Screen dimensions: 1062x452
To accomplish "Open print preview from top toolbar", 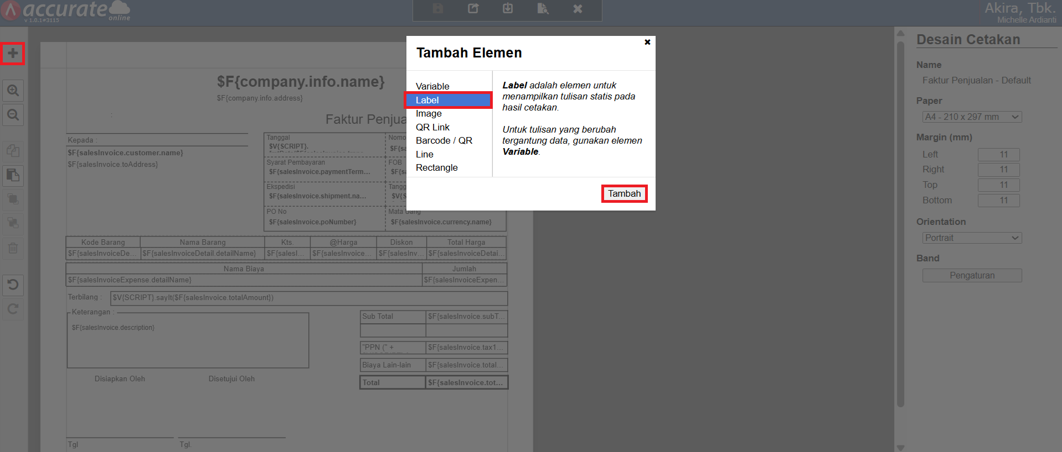I will 543,9.
